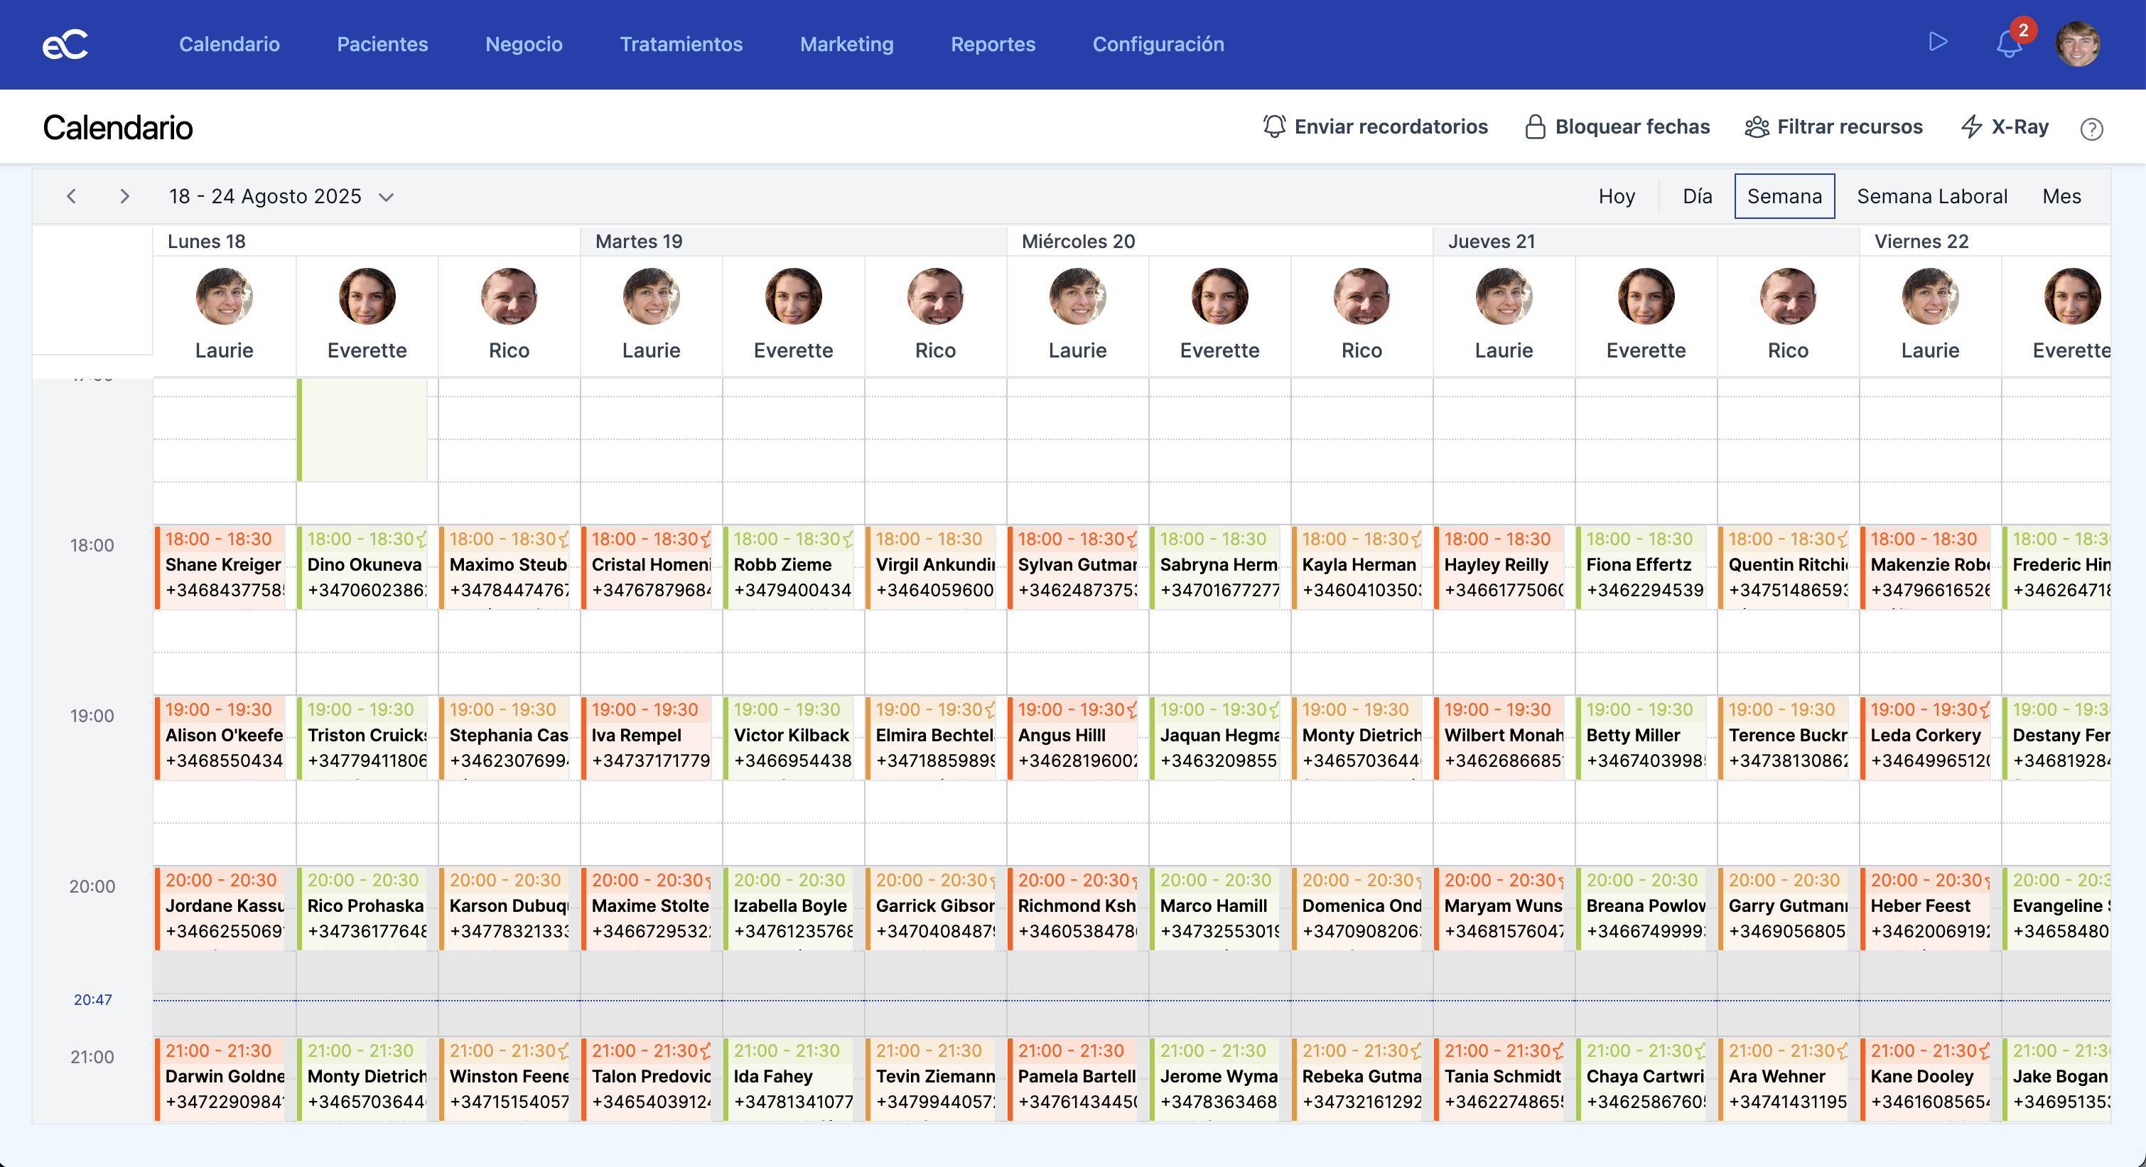Click the help question mark icon

(2091, 129)
